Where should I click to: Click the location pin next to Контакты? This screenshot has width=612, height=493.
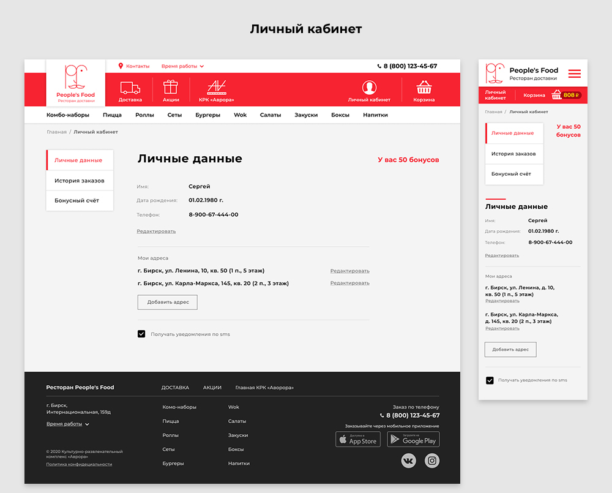point(121,66)
